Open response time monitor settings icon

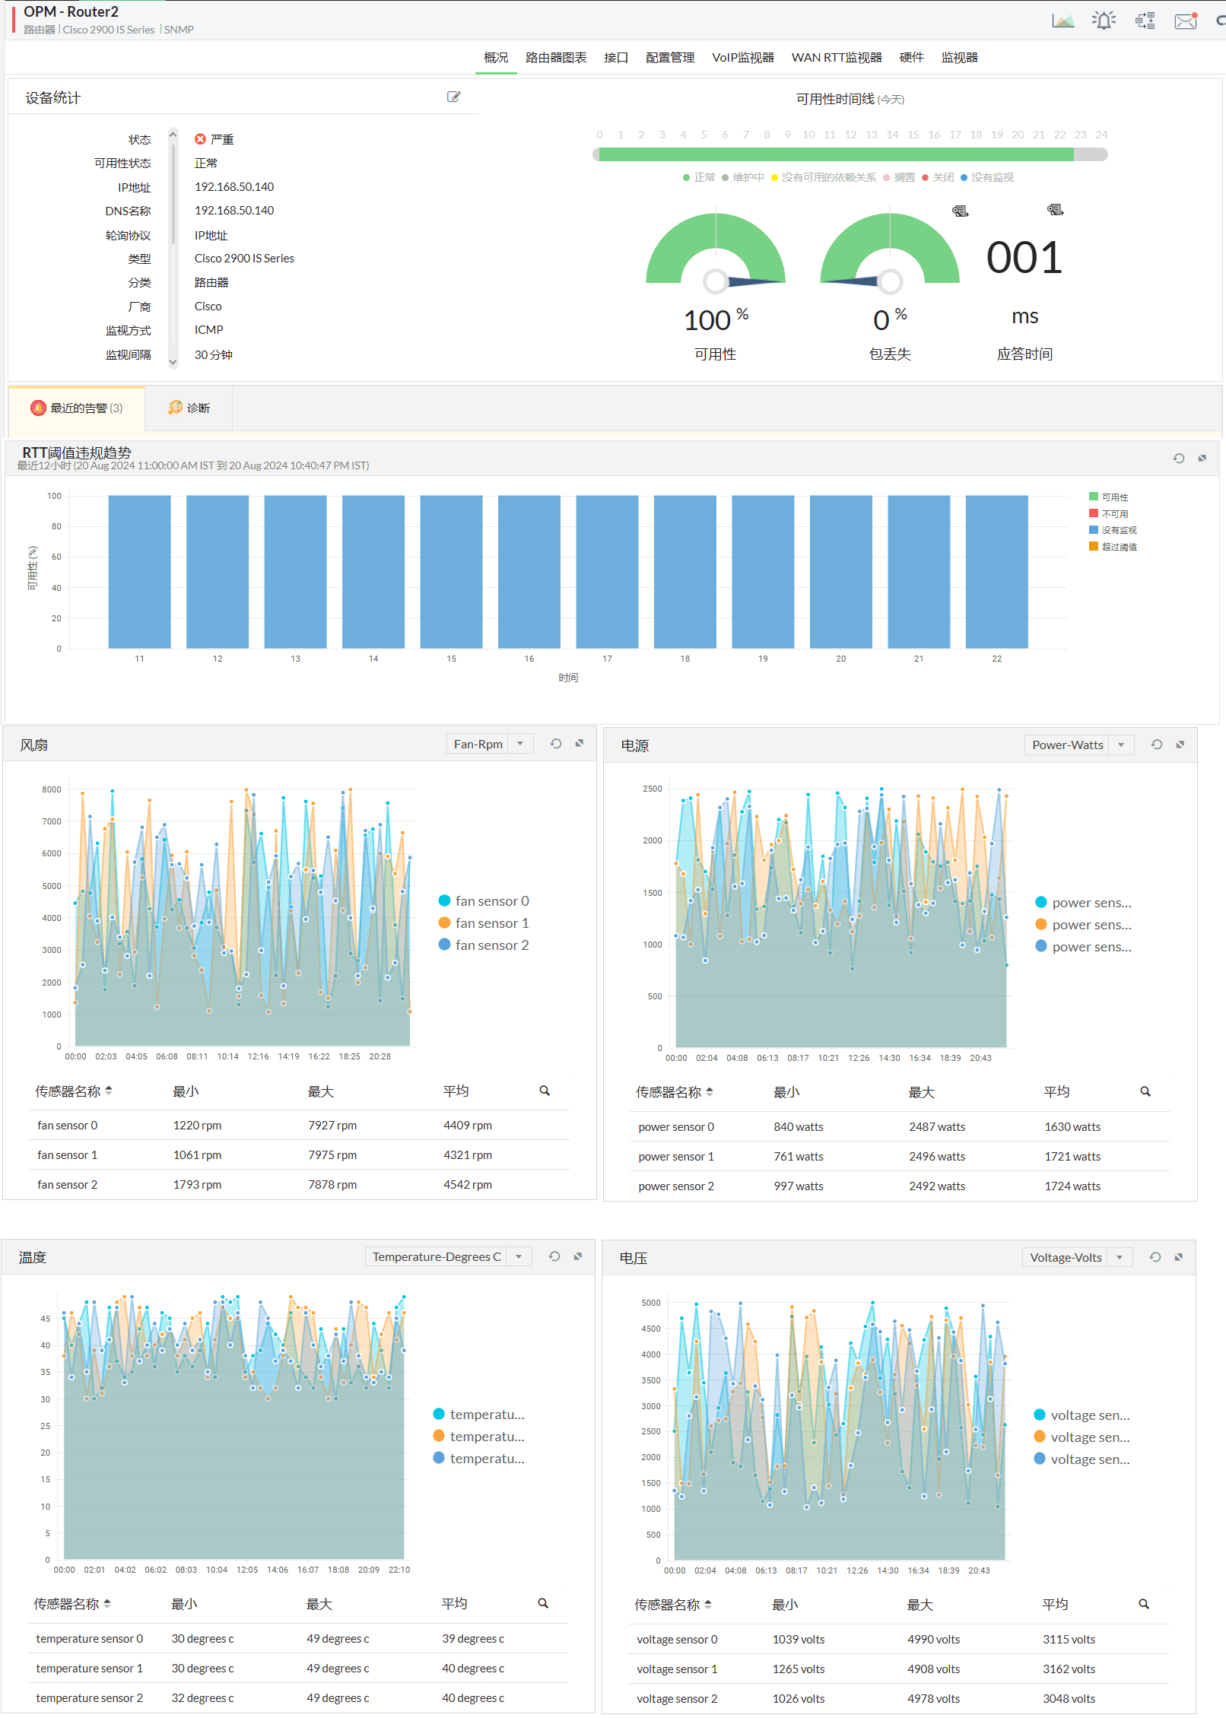(x=1055, y=209)
